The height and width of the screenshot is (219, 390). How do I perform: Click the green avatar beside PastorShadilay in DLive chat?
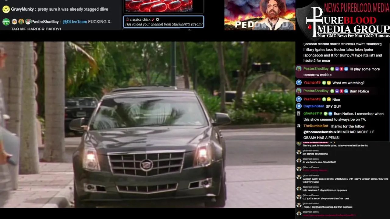point(6,22)
